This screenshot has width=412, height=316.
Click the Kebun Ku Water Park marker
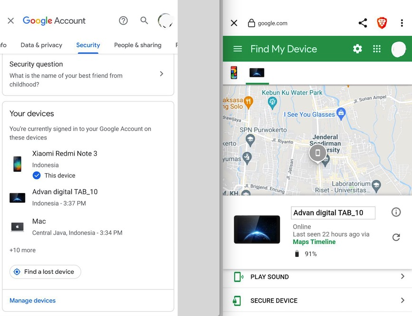click(272, 103)
